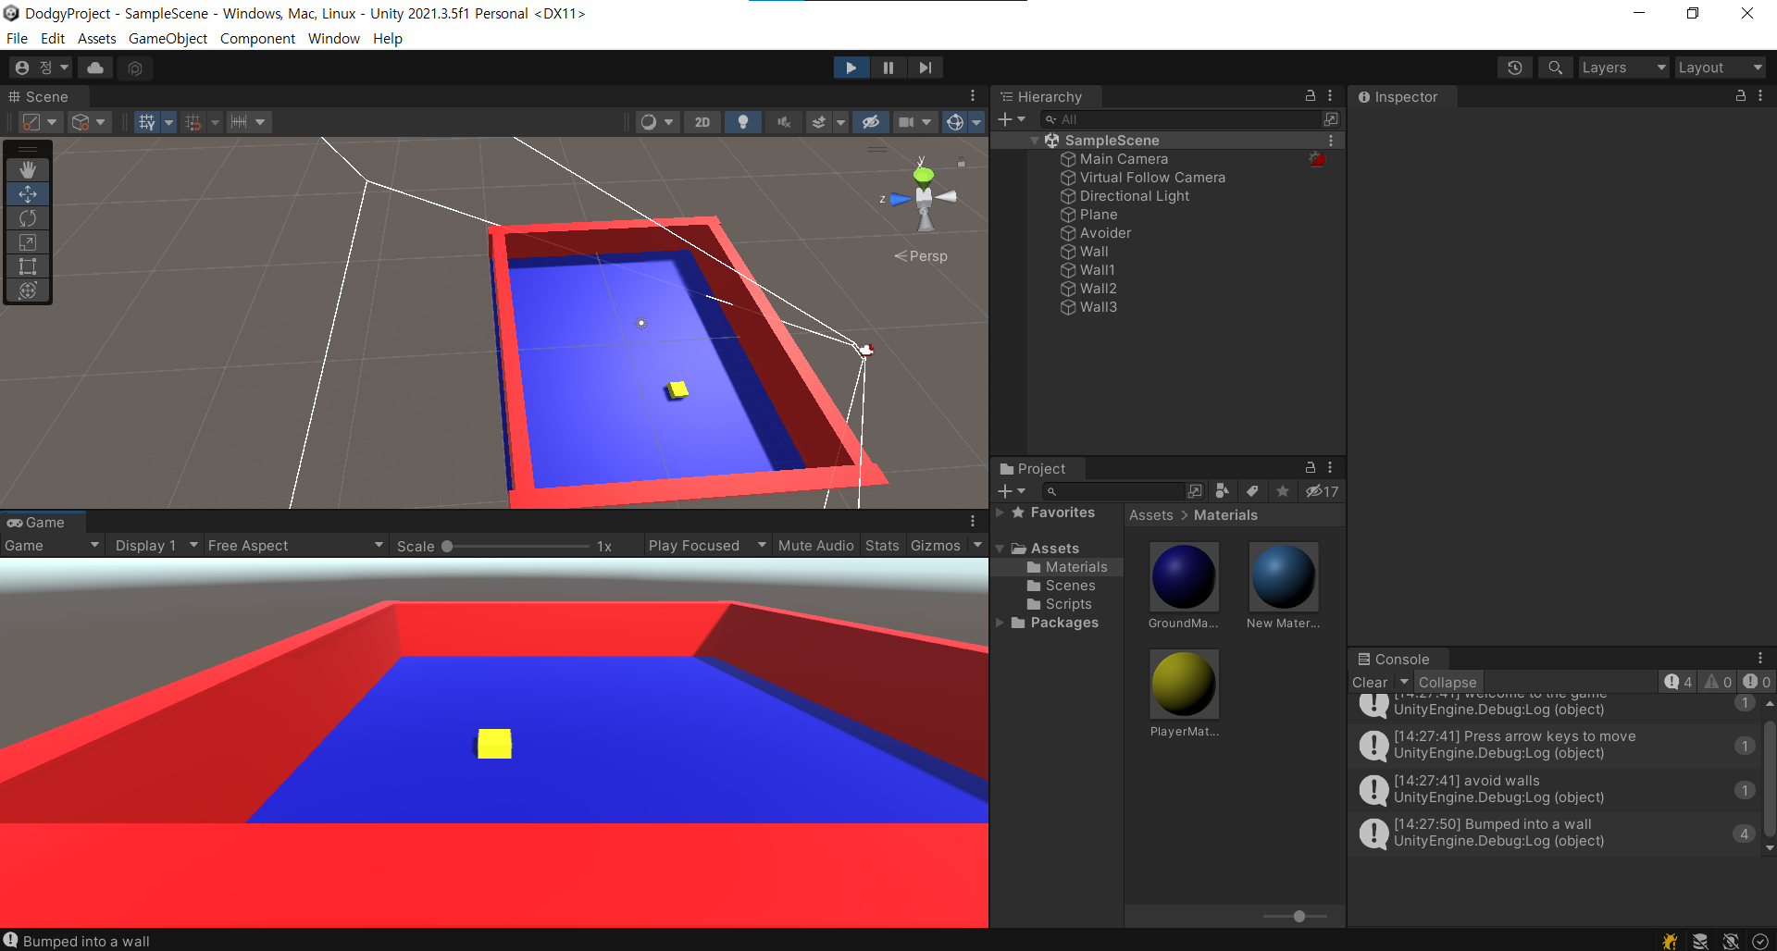Select the Transform tool
1777x951 pixels.
(28, 290)
